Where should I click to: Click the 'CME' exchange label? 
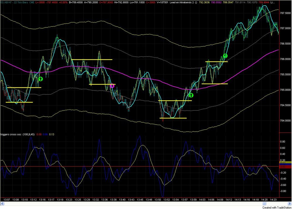click(32, 2)
